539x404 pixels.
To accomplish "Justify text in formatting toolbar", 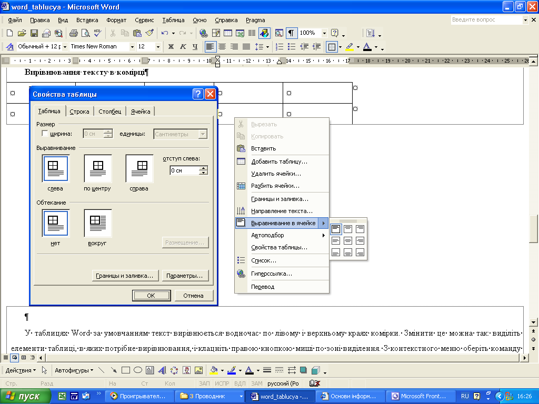I will pos(246,46).
